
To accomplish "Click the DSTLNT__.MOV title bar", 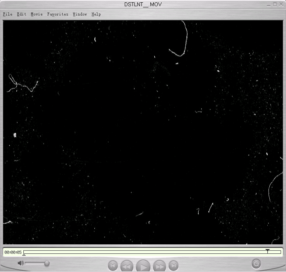I will coord(143,4).
